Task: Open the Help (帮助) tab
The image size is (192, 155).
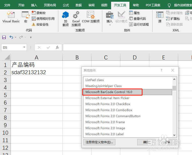Action: coord(136,5)
